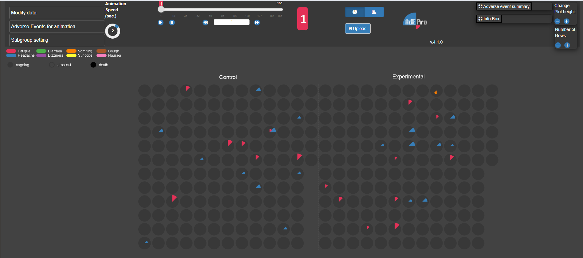Select the Fatigue legend swatch

point(11,51)
